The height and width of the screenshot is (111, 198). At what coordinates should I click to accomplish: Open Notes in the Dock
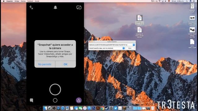click(71, 108)
